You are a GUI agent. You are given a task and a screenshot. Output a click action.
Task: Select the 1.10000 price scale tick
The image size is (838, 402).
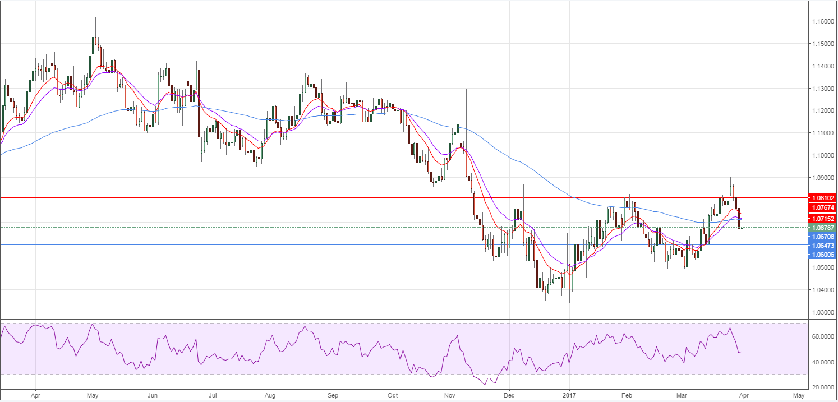822,155
